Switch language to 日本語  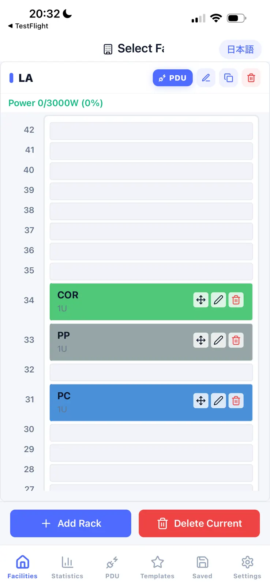[240, 49]
